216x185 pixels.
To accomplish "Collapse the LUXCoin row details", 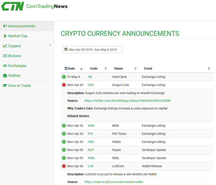I will 64,166.
